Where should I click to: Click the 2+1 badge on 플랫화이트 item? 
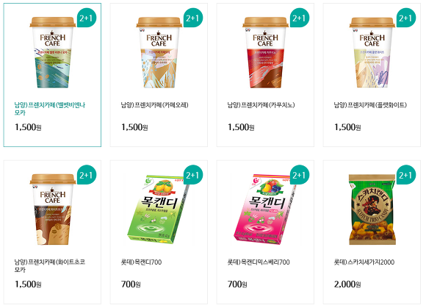coord(406,18)
